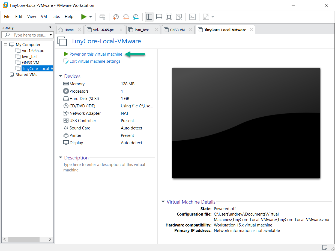Toggle the library sidebar view icon
This screenshot has width=335, height=251.
[x=149, y=17]
